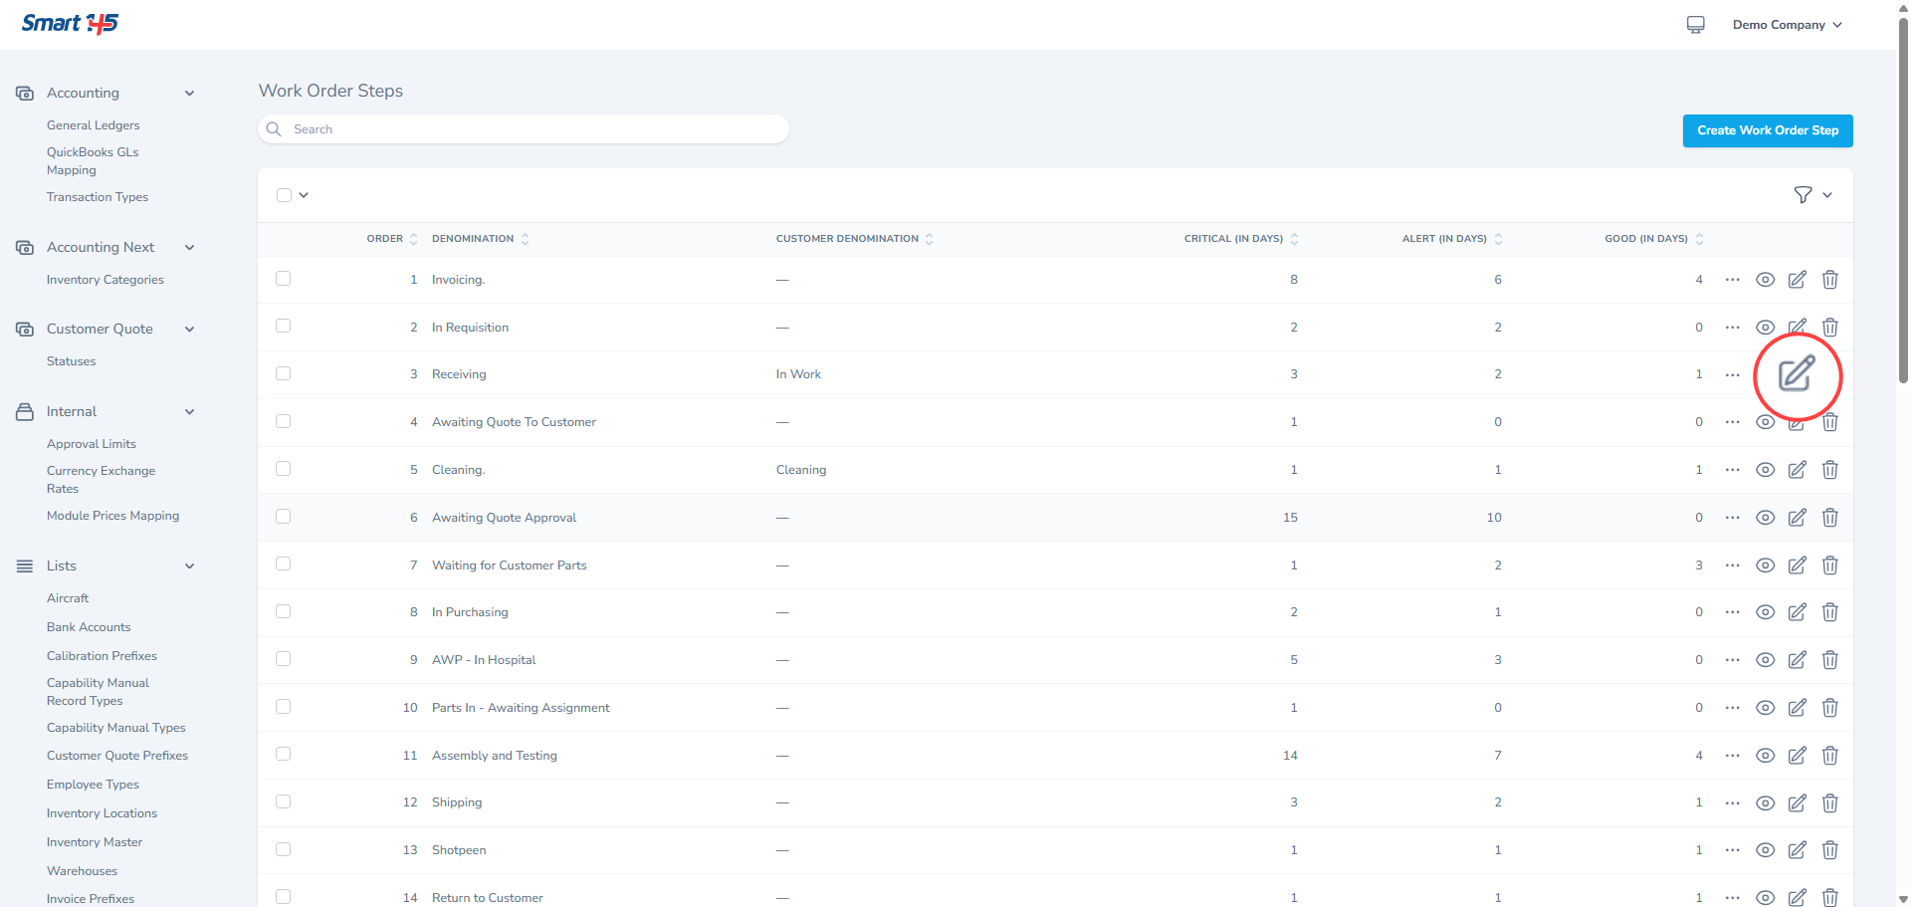Open General Ledgers in sidebar
This screenshot has height=907, width=1911.
93,125
